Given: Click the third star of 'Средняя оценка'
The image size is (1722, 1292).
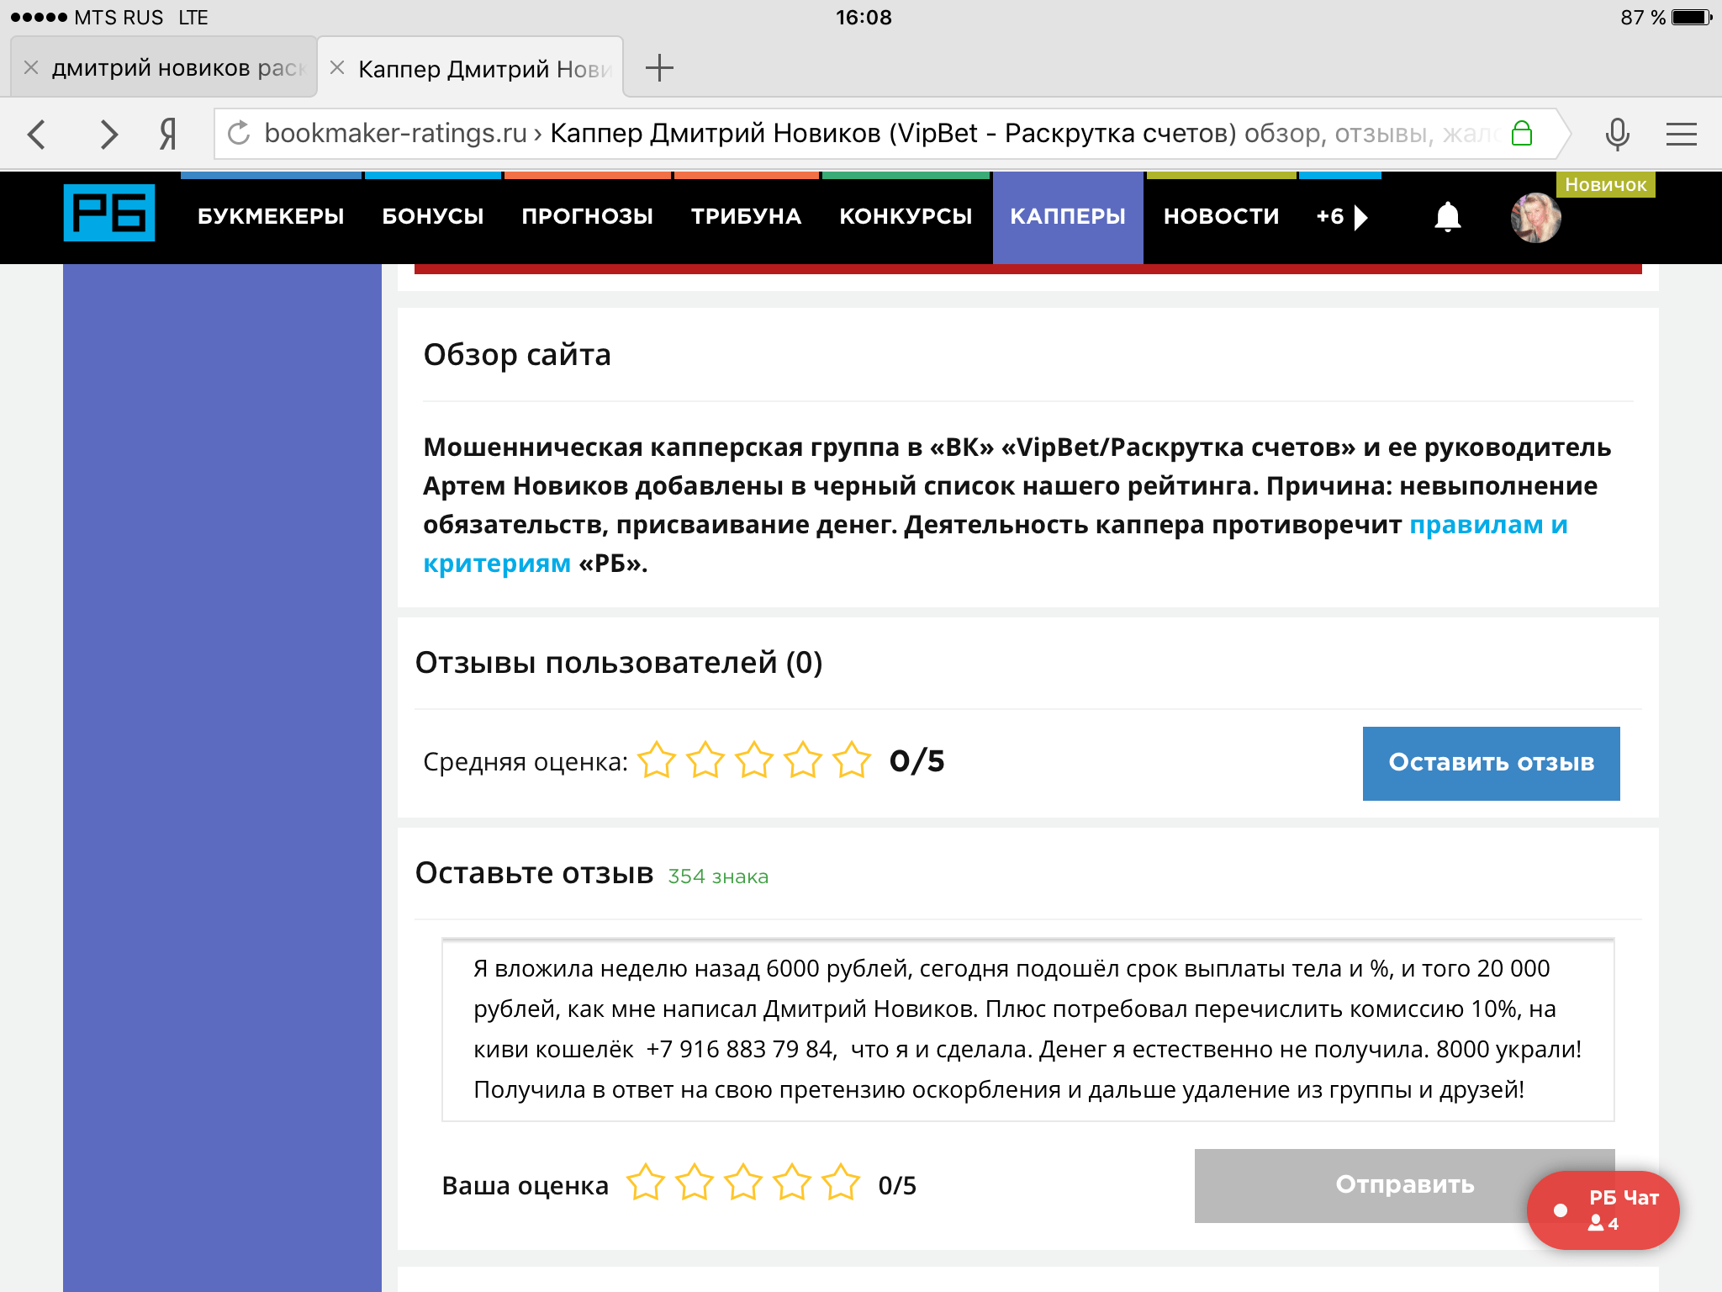Looking at the screenshot, I should 754,760.
